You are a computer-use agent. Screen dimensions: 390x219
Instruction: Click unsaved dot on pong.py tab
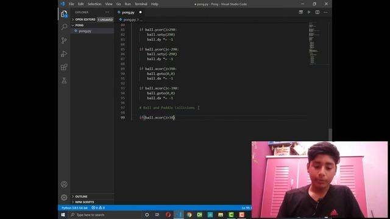pyautogui.click(x=140, y=12)
